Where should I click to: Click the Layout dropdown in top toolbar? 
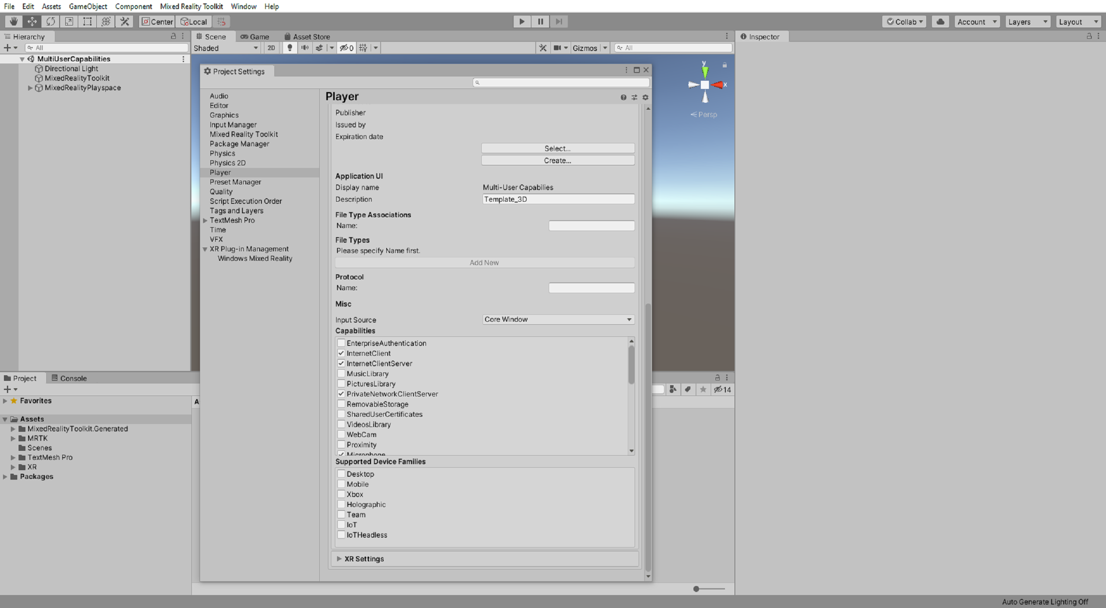[1076, 21]
